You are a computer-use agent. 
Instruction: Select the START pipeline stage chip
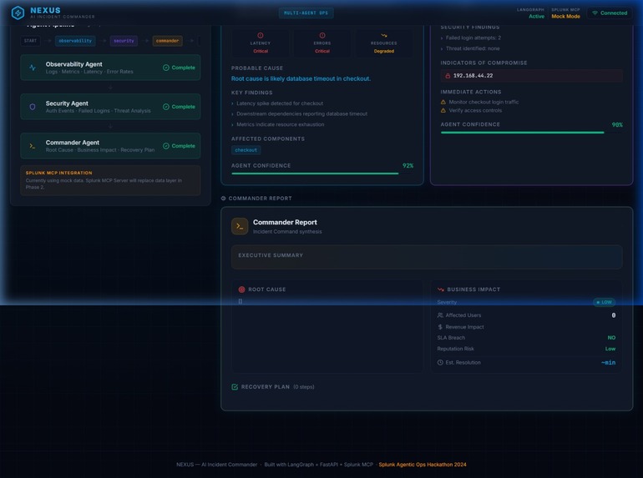point(30,41)
